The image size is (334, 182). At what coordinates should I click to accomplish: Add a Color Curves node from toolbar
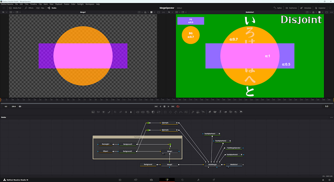pos(121,112)
